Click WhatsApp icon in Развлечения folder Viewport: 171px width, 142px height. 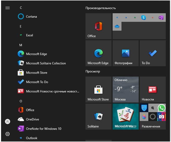coord(161,108)
